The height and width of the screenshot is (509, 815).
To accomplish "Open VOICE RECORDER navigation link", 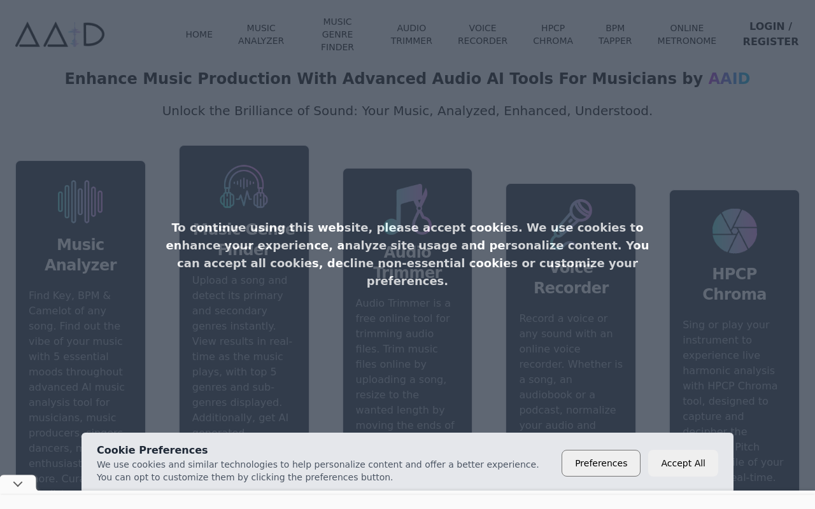I will click(x=483, y=34).
